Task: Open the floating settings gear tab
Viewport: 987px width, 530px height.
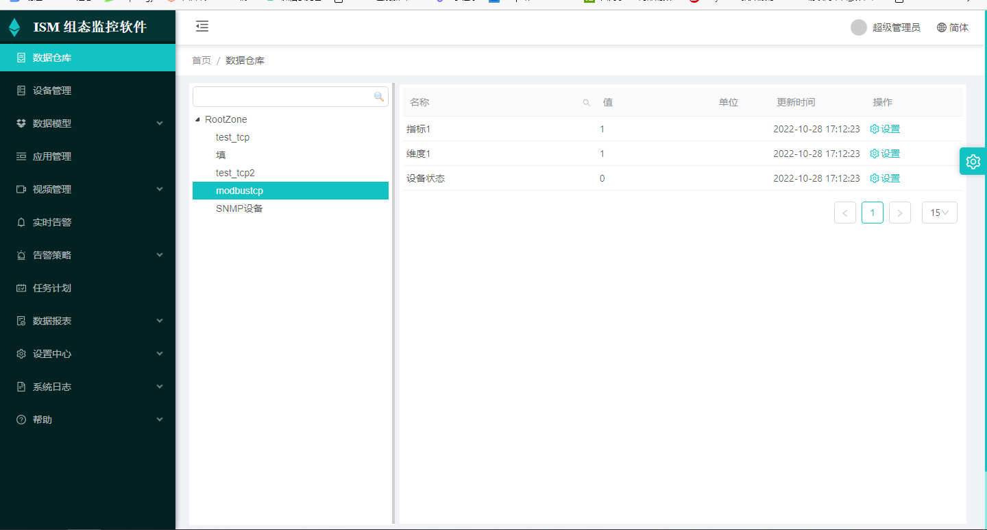Action: (973, 162)
